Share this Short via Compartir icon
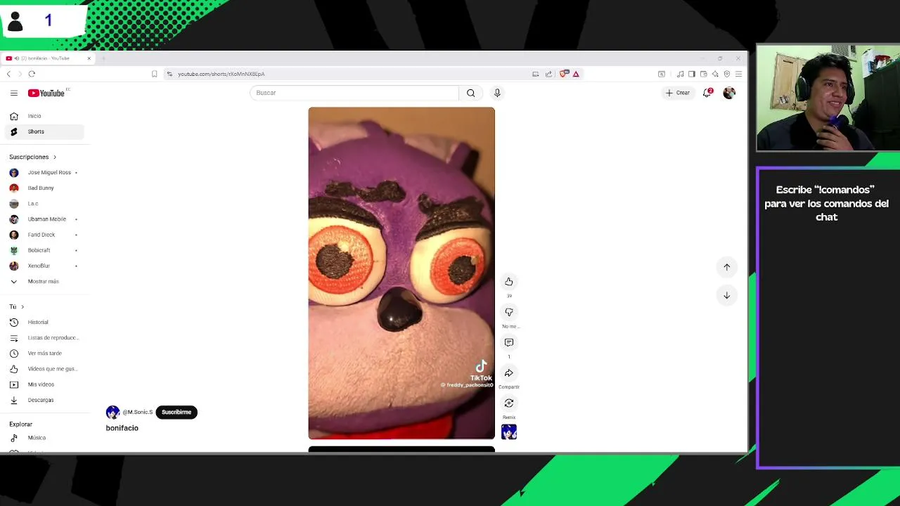This screenshot has width=900, height=506. [x=509, y=372]
